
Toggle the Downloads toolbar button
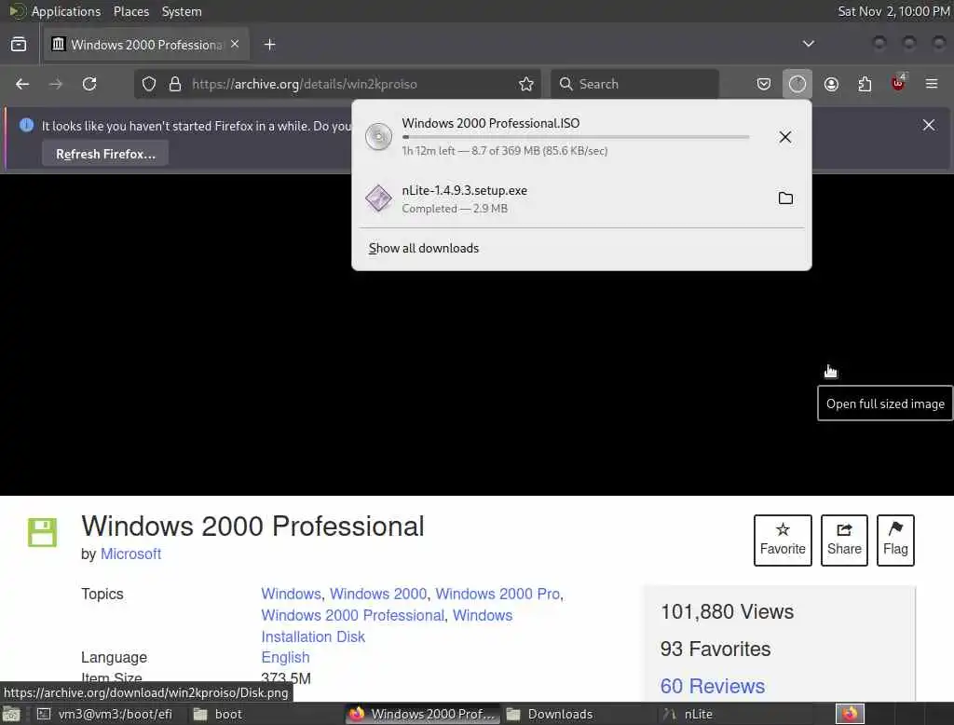tap(797, 84)
